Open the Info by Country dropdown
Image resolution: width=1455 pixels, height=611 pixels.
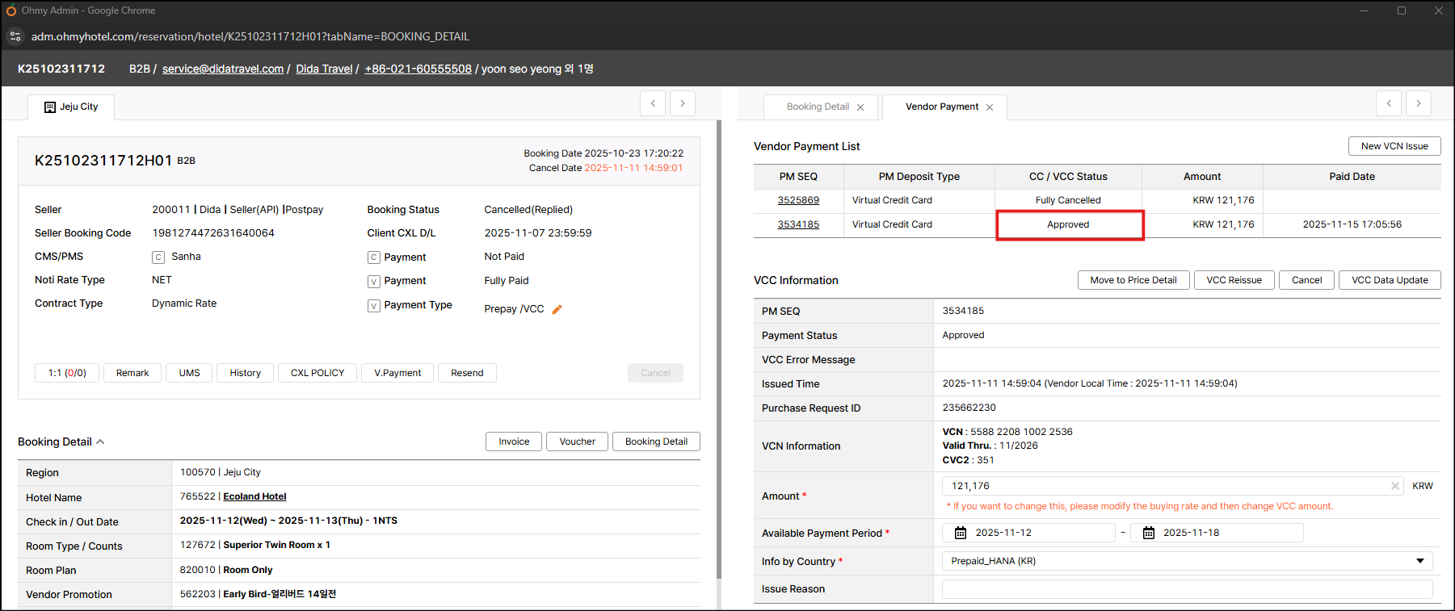[1419, 561]
